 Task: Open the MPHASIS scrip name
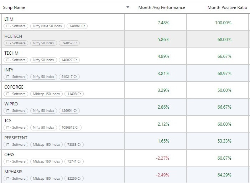tap(13, 172)
